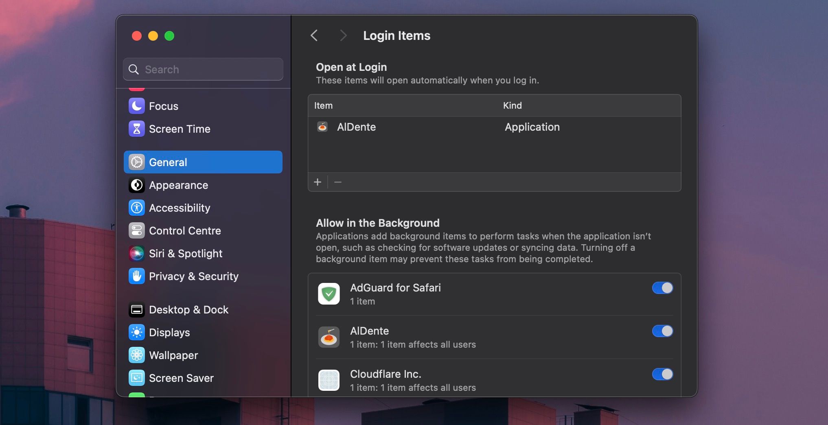Click the back navigation arrow

pos(314,35)
